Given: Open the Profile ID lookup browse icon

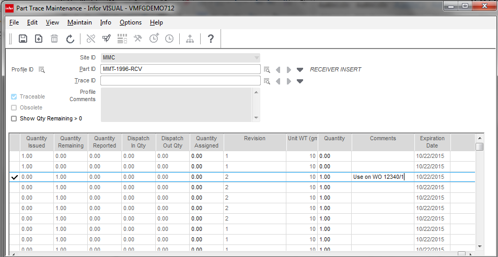Looking at the screenshot, I should click(x=42, y=69).
